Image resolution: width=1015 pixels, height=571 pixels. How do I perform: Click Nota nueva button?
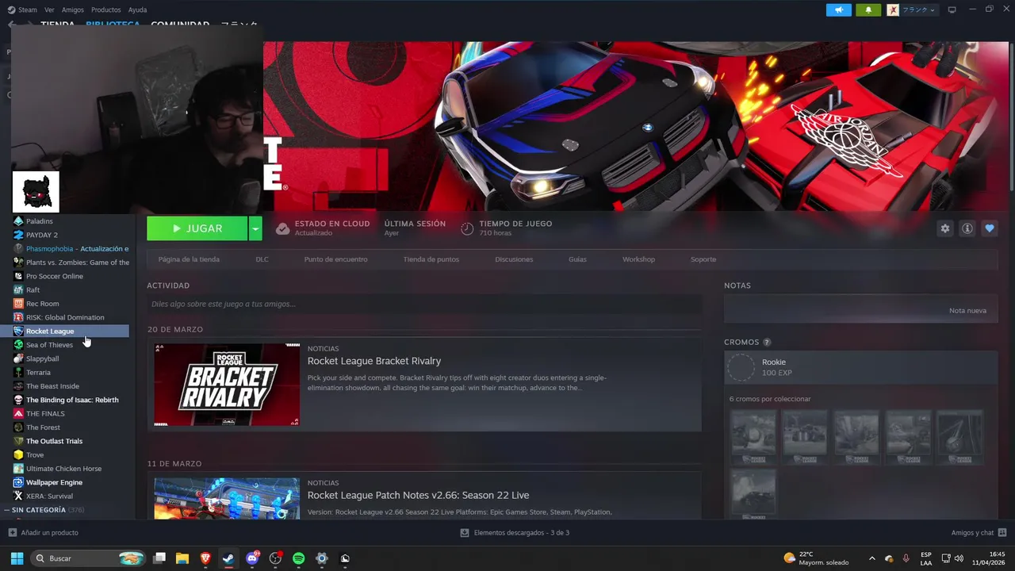tap(967, 310)
